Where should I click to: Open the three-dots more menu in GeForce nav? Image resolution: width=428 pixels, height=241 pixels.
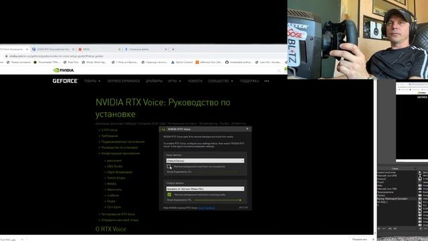point(267,81)
